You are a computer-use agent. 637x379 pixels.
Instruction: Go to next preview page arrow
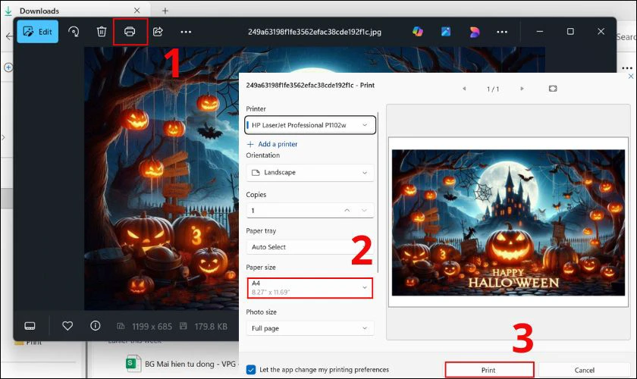[x=522, y=89]
